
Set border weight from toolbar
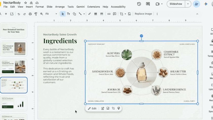click(x=96, y=14)
